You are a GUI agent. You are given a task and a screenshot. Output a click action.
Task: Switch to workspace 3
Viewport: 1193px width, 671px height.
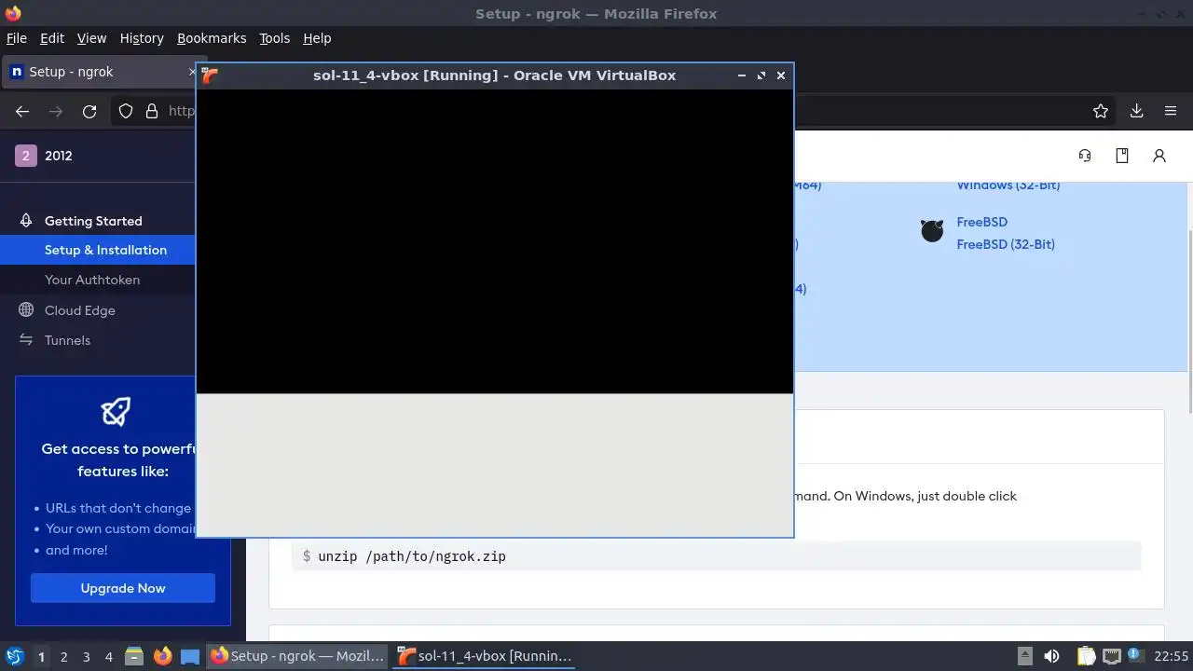tap(86, 657)
